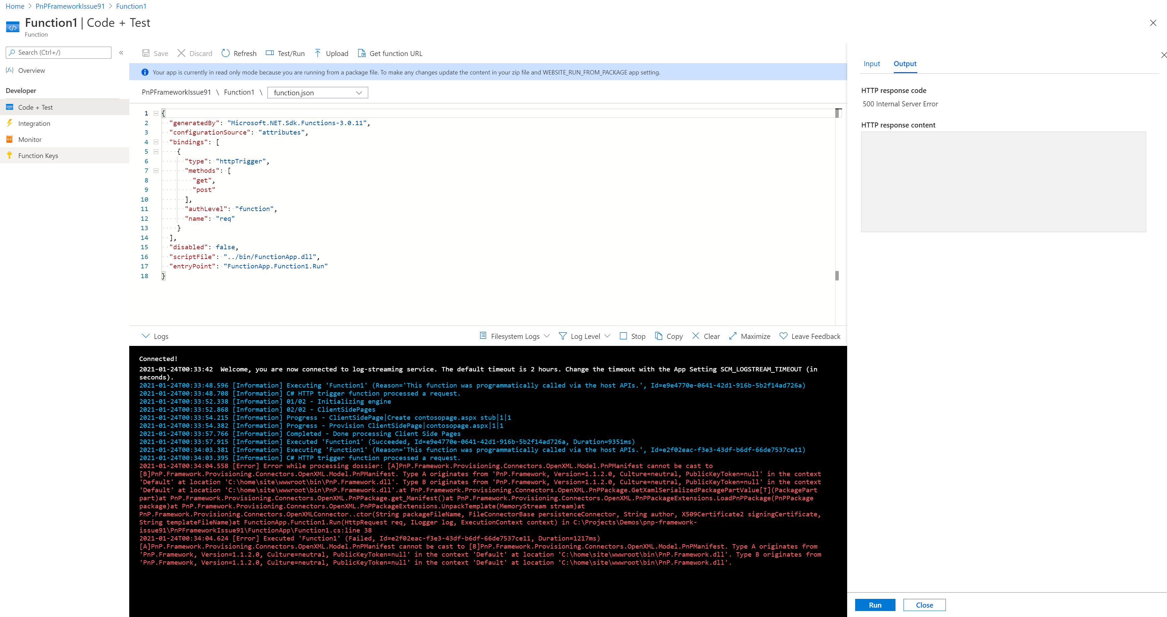Click the Clear logs X icon
This screenshot has width=1167, height=617.
click(696, 336)
